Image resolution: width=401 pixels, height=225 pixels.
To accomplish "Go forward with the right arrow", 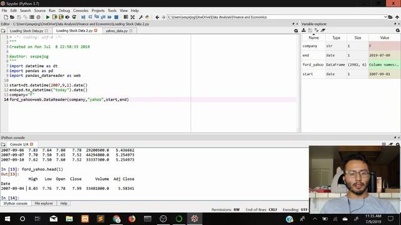I will (x=164, y=17).
